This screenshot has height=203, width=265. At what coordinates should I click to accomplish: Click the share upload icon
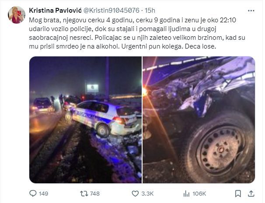tap(251, 193)
